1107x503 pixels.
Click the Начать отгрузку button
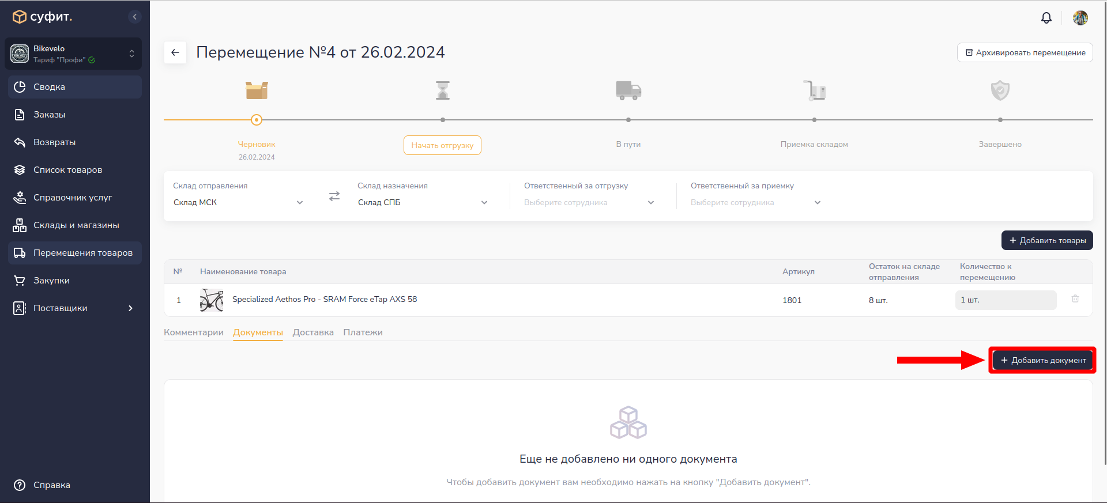pos(442,145)
